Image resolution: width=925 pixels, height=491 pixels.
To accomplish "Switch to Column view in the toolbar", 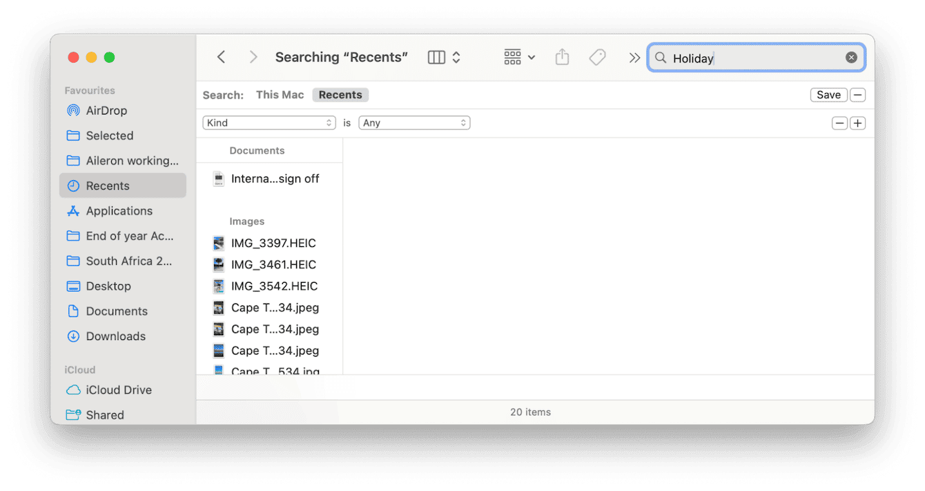I will pos(438,57).
